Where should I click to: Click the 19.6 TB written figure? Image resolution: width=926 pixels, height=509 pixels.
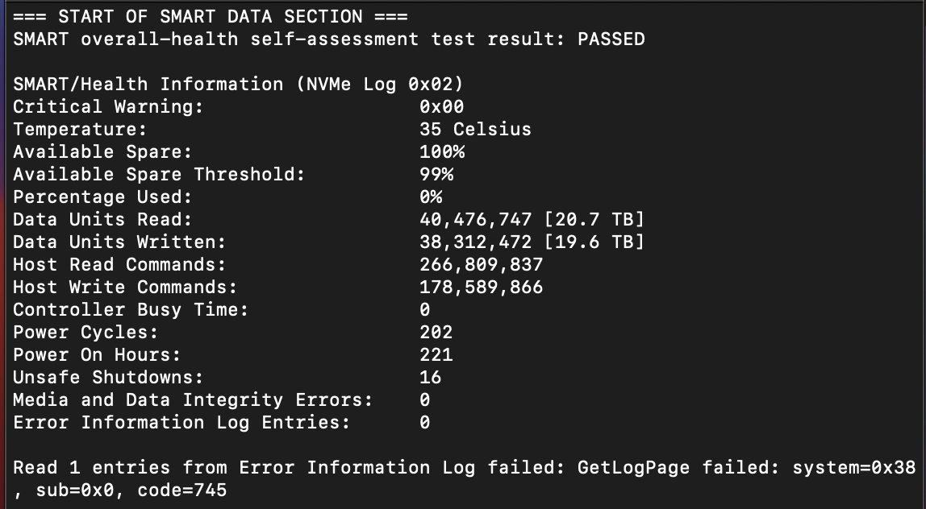pos(594,242)
